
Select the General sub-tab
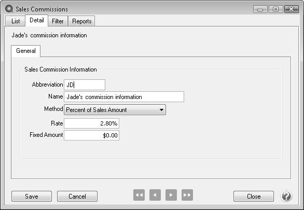[x=26, y=51]
